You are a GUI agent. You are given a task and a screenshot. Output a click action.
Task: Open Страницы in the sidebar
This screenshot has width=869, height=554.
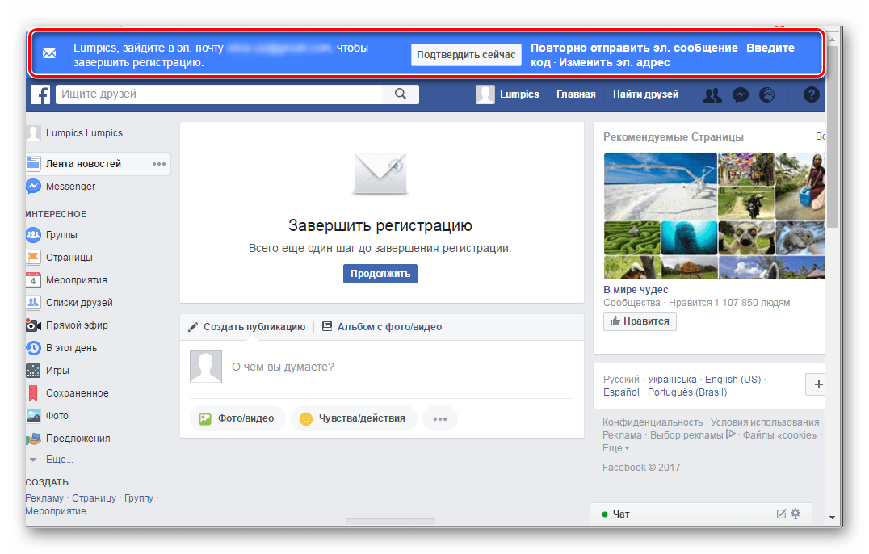point(60,258)
